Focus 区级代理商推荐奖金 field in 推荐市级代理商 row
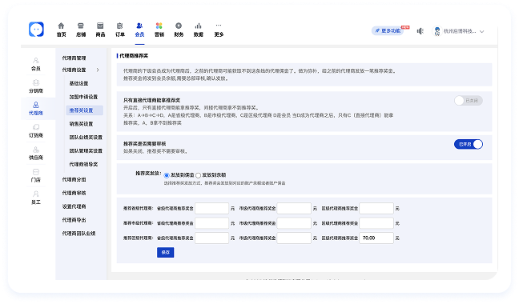The width and height of the screenshot is (519, 304). (376, 223)
